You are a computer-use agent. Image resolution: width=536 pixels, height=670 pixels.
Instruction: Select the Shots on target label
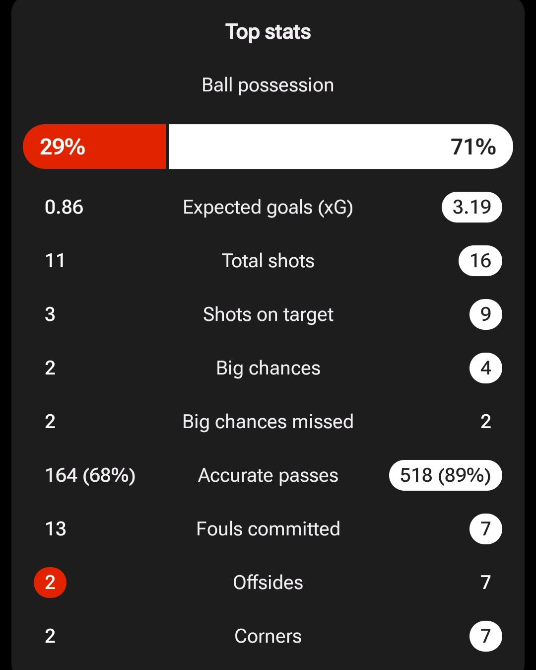268,314
